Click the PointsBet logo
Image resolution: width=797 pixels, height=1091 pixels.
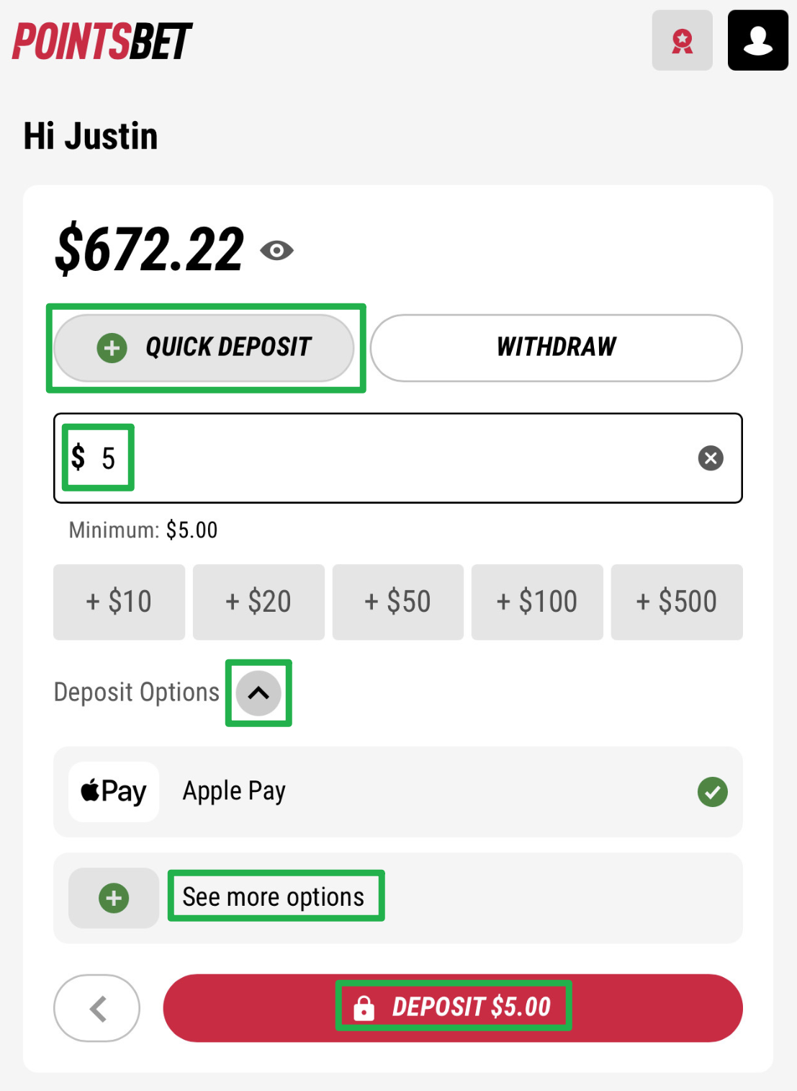pyautogui.click(x=102, y=41)
